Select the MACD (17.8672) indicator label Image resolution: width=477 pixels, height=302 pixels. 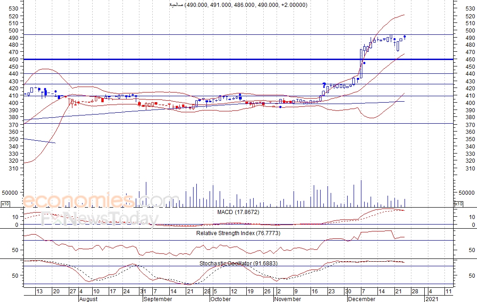tap(238, 212)
